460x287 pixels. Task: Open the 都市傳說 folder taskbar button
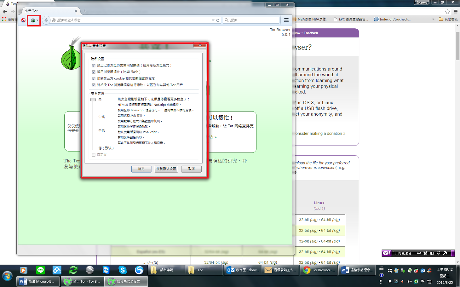point(166,270)
